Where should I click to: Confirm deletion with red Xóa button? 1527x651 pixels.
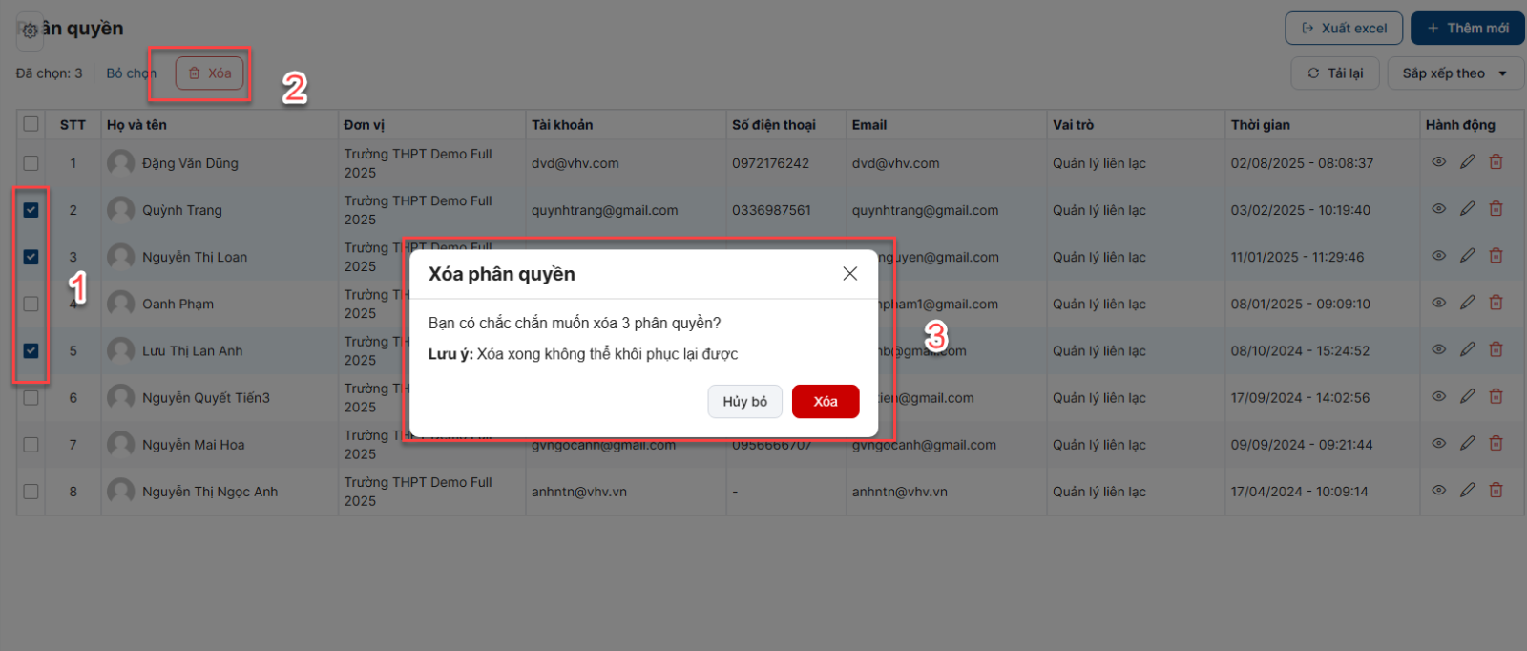tap(826, 402)
